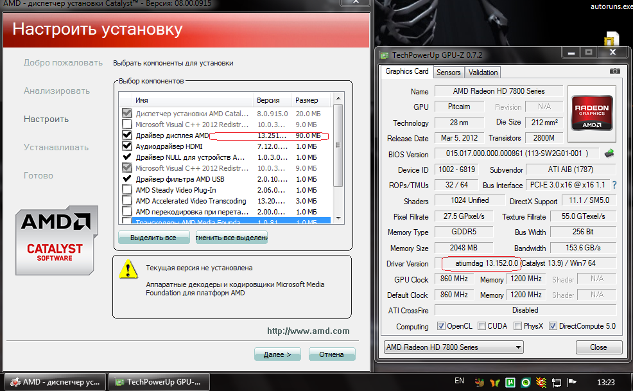Click the GPU-Z screenshot camera icon

614,71
